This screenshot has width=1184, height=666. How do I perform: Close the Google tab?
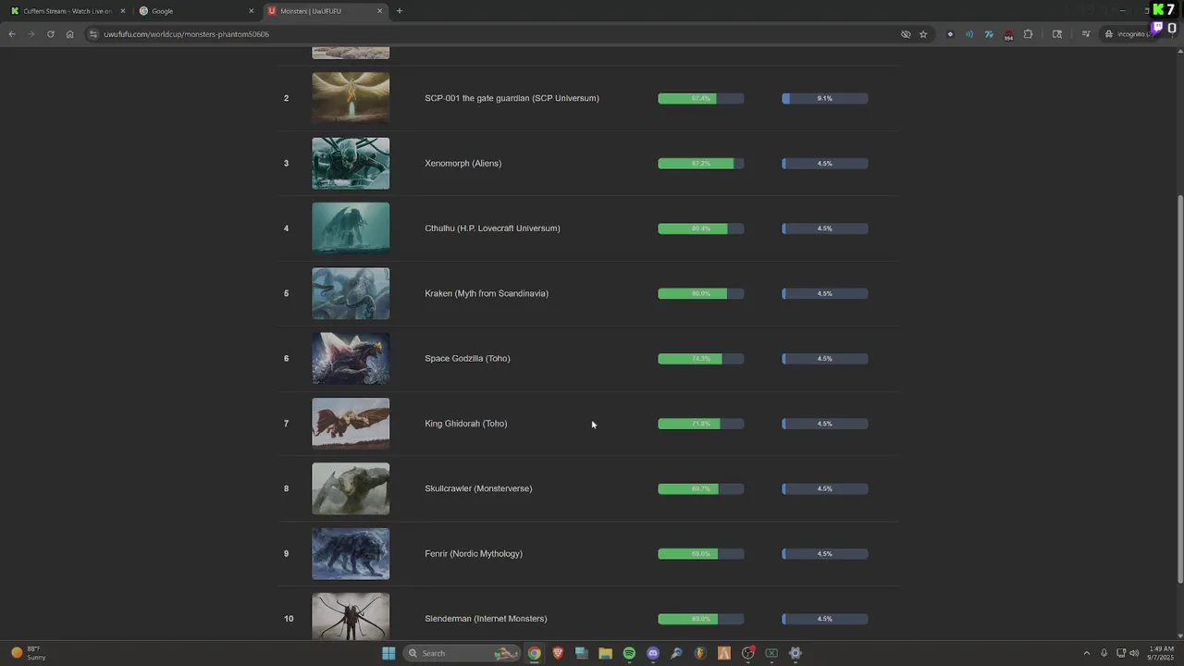coord(251,11)
